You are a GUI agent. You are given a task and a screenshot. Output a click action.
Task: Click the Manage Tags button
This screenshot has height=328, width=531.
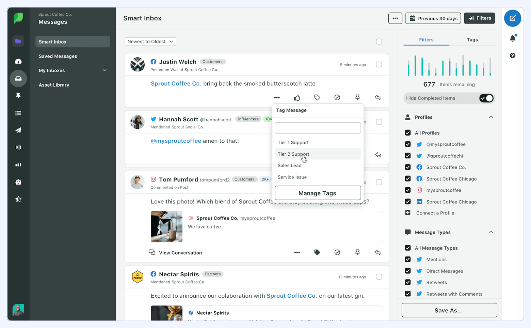(x=317, y=193)
